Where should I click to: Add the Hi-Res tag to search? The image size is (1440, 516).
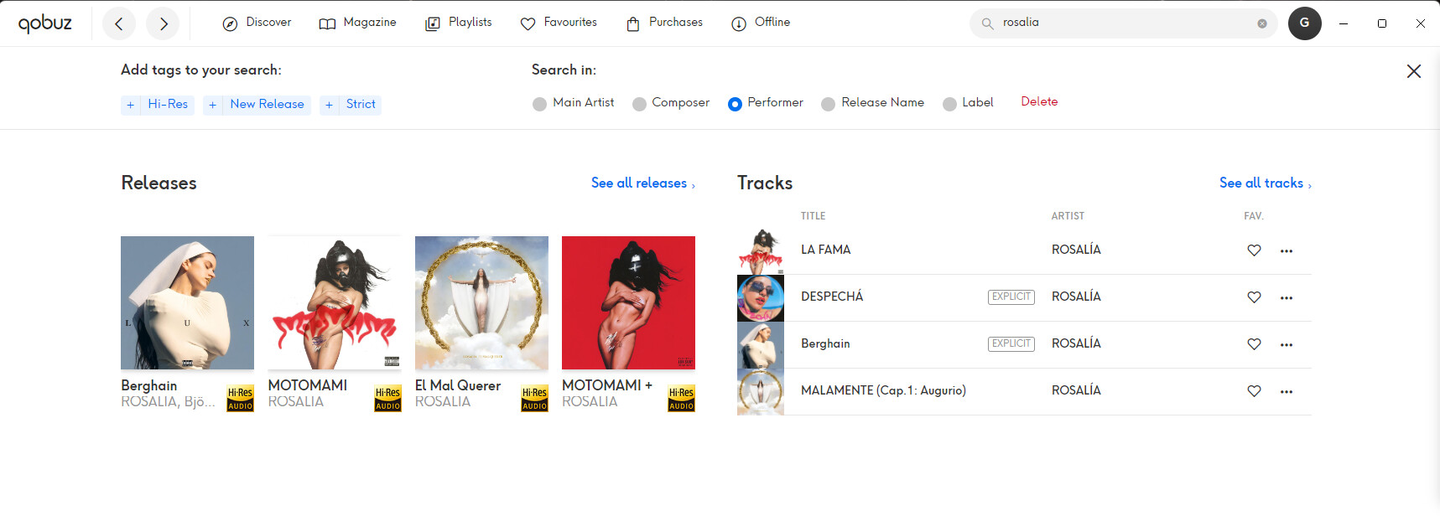click(158, 105)
